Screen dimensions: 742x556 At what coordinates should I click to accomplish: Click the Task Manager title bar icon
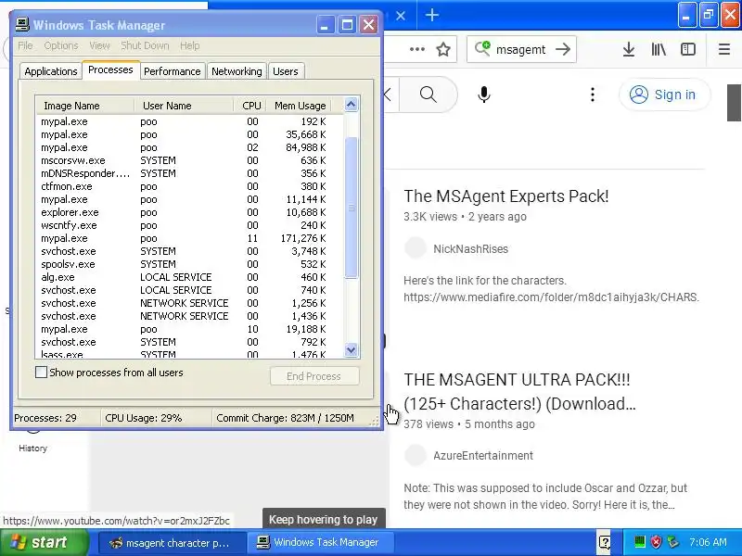[x=22, y=25]
